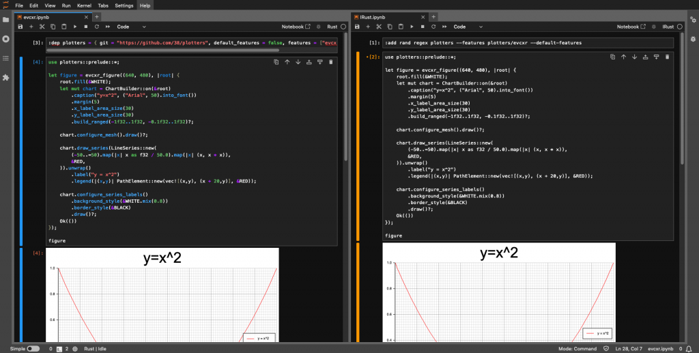Screen dimensions: 699x353
Task: Paste cell in IRust.ipynb toolbar
Action: click(401, 27)
